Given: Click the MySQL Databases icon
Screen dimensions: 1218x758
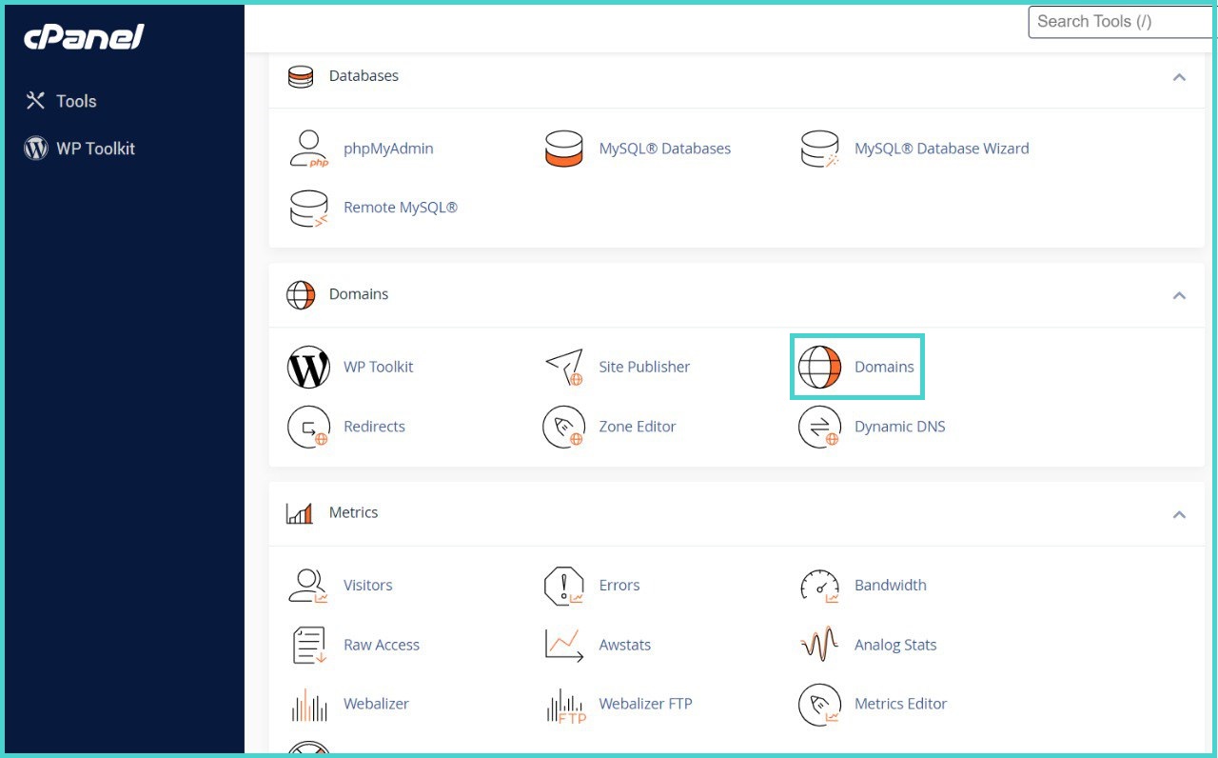Looking at the screenshot, I should 564,149.
